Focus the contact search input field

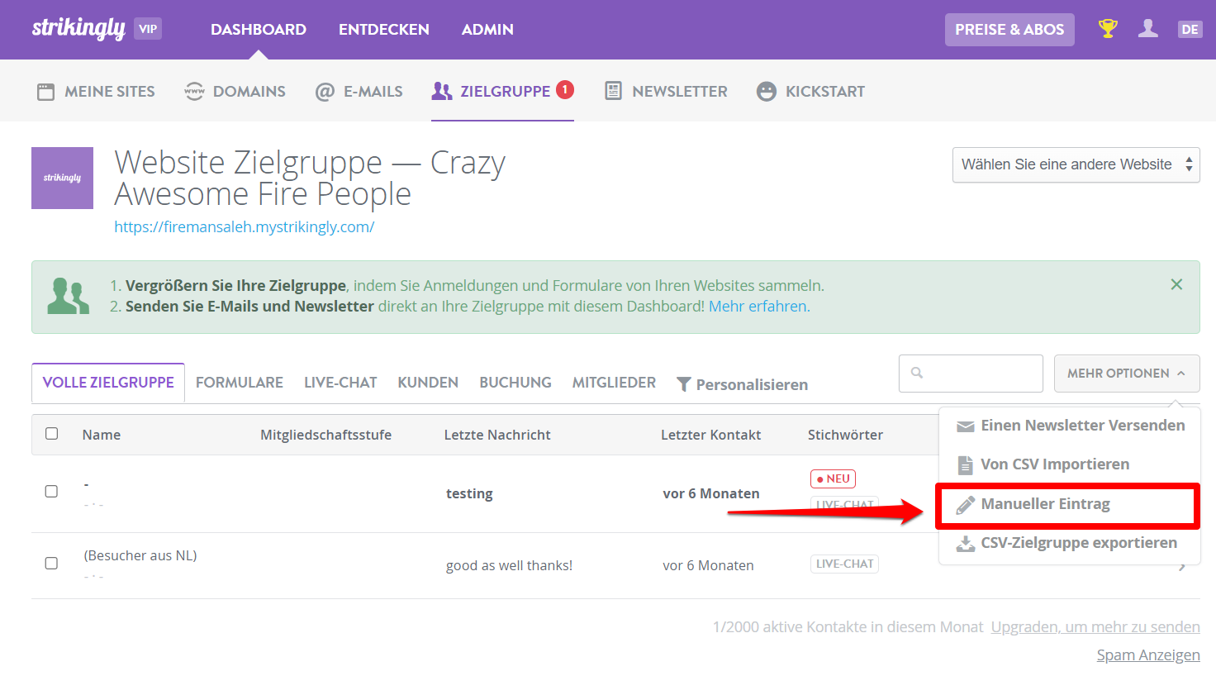click(971, 374)
